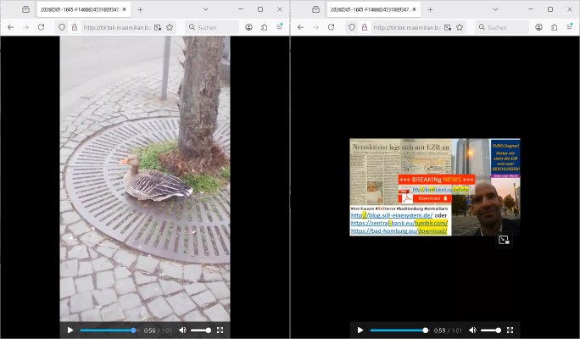580x339 pixels.
Task: Mute audio of the left video
Action: (182, 330)
